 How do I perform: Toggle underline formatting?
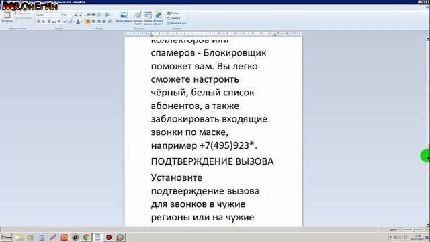49,22
